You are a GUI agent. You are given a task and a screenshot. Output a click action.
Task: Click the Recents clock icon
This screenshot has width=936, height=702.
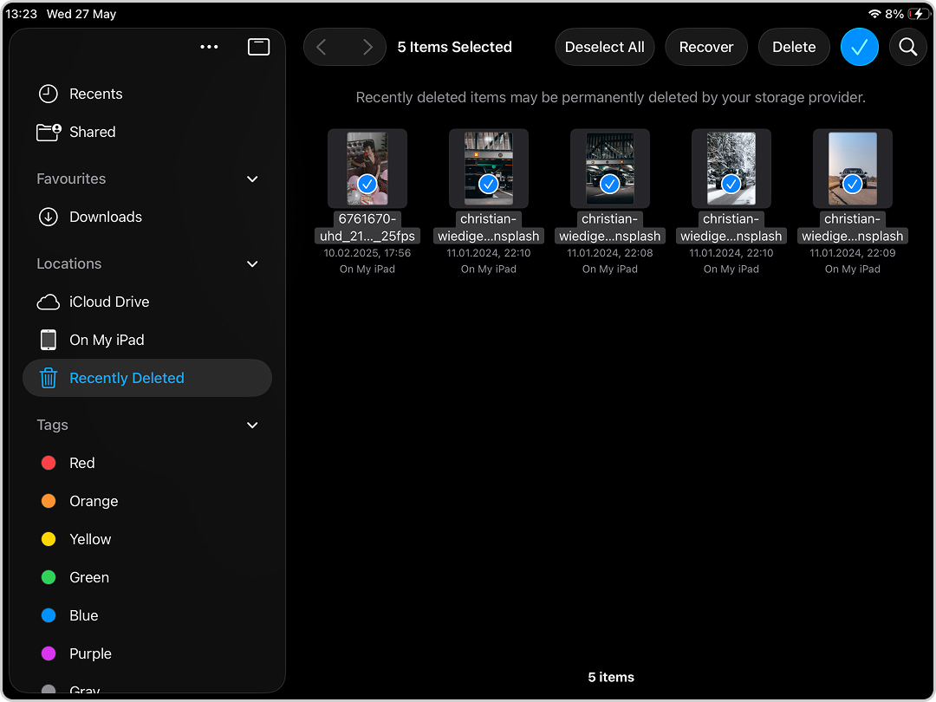click(49, 94)
